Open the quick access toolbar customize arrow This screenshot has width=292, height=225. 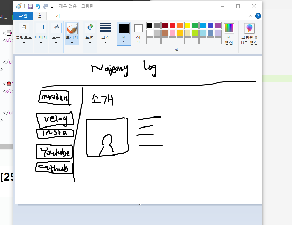(52, 7)
